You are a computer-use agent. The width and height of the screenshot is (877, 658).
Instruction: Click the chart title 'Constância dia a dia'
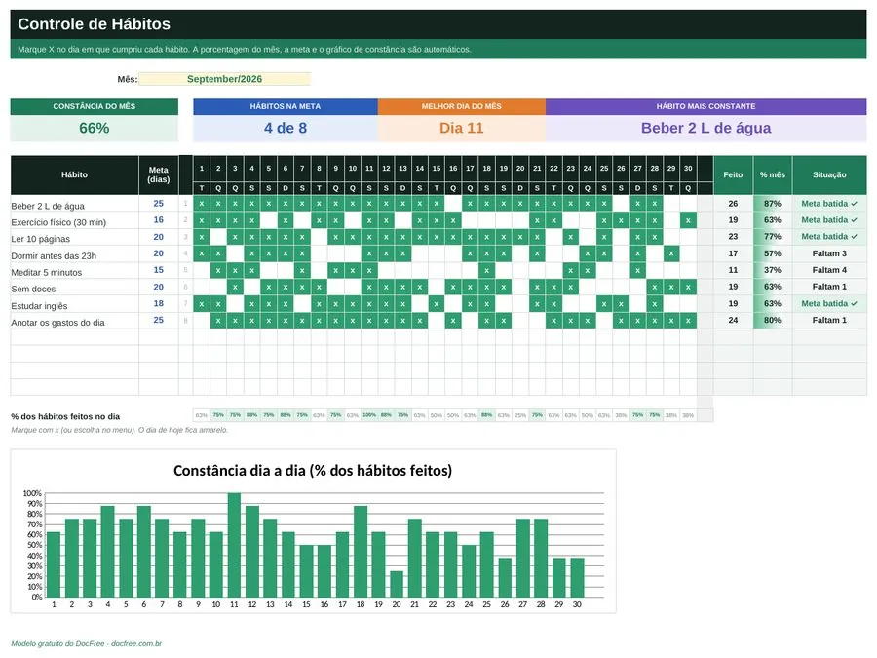[x=313, y=470]
